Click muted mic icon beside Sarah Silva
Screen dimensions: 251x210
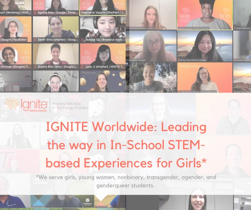[x=35, y=40]
